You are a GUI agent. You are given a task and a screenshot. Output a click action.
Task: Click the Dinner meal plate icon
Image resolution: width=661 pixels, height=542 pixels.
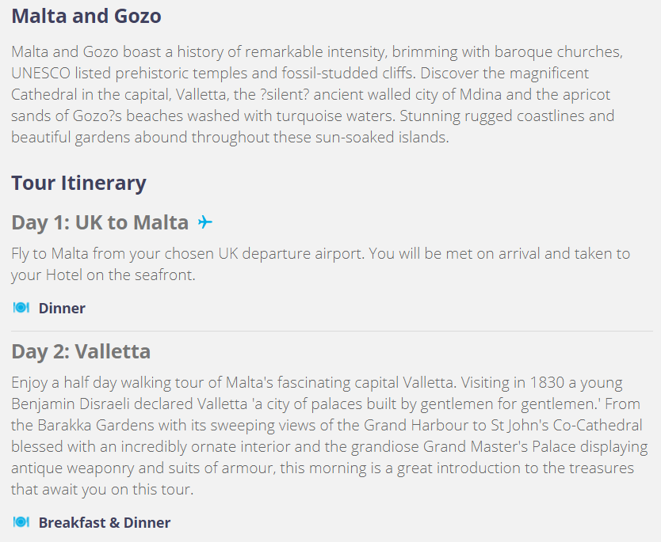[x=21, y=308]
